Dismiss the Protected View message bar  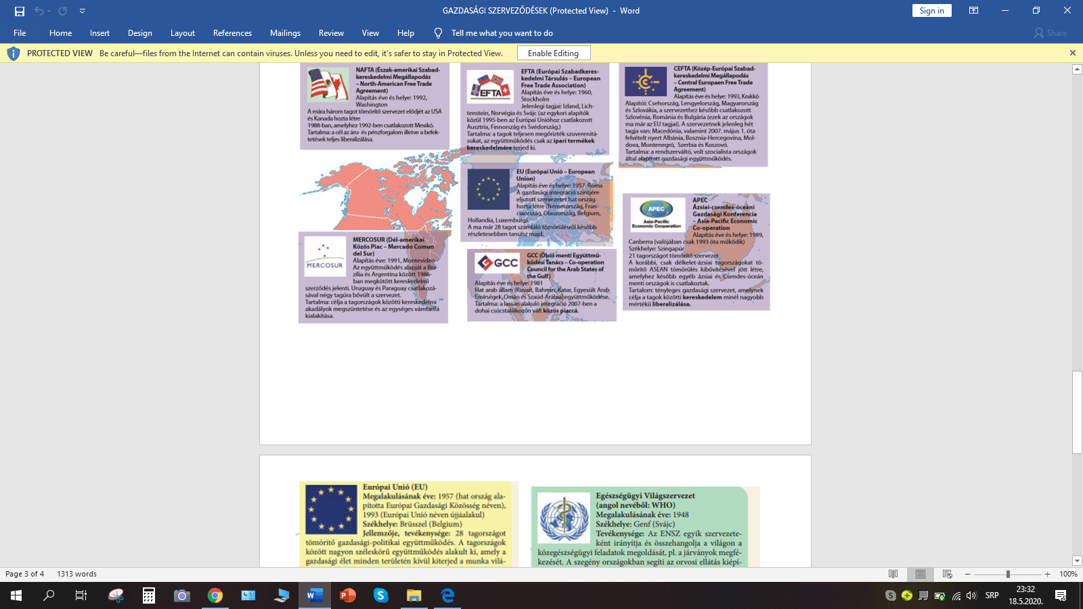point(1072,53)
